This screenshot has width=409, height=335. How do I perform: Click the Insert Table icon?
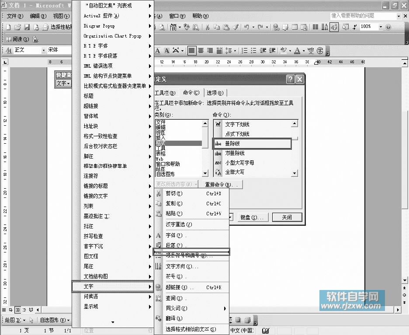[x=295, y=27]
